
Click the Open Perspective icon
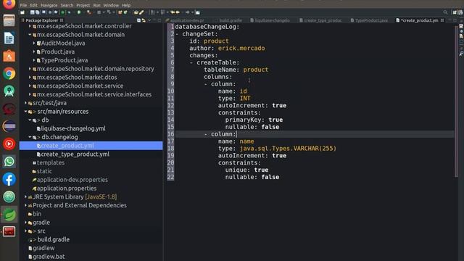pyautogui.click(x=455, y=12)
